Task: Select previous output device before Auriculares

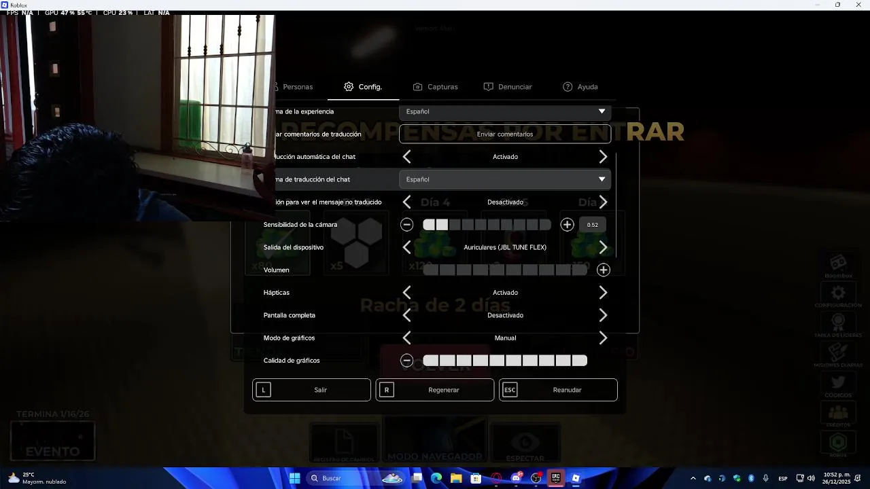Action: point(406,247)
